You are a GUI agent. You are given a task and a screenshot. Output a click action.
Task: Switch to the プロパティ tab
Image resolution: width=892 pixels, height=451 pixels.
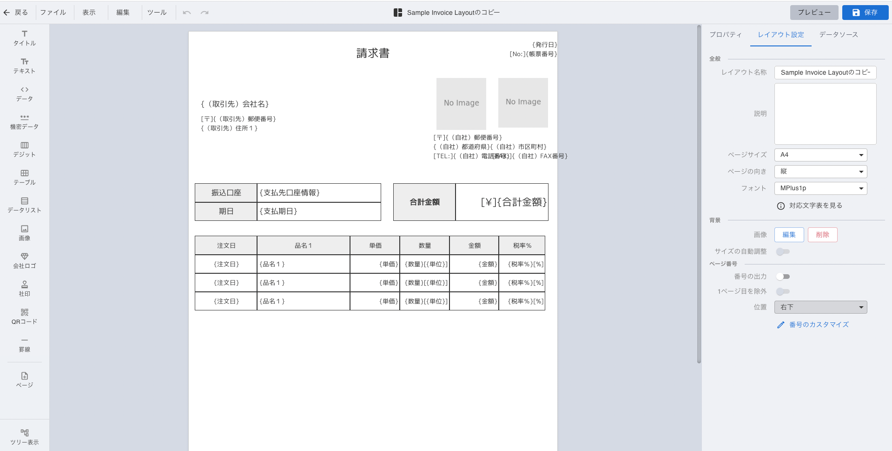726,35
